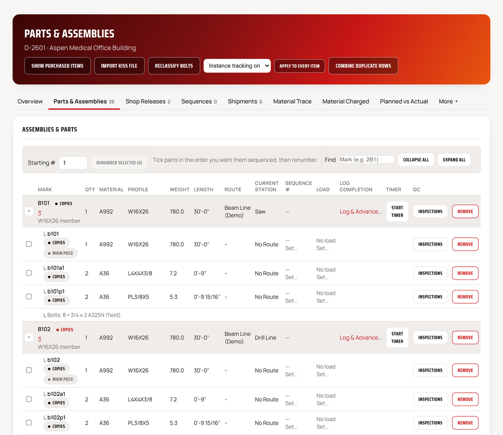This screenshot has height=435, width=503.
Task: Focus the Find mark search box
Action: click(x=366, y=159)
